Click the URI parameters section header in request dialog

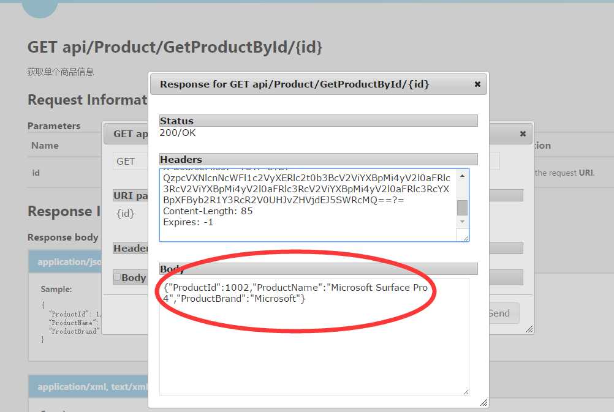(131, 195)
